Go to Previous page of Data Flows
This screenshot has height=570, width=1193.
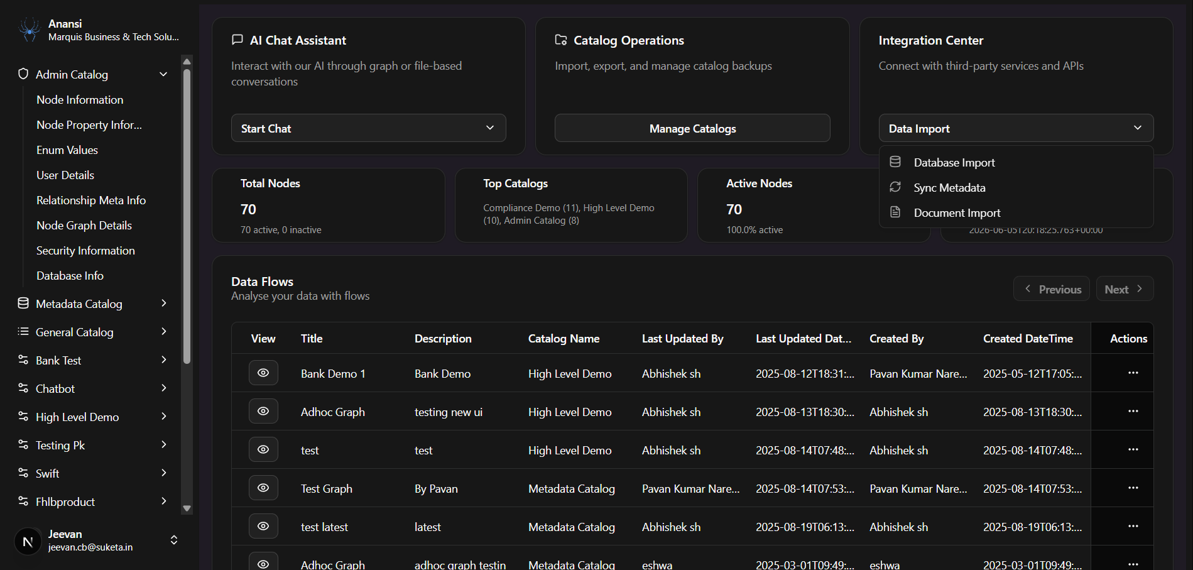pyautogui.click(x=1052, y=289)
